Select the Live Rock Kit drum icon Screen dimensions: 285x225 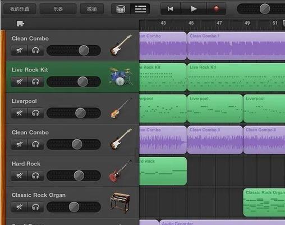pyautogui.click(x=121, y=76)
